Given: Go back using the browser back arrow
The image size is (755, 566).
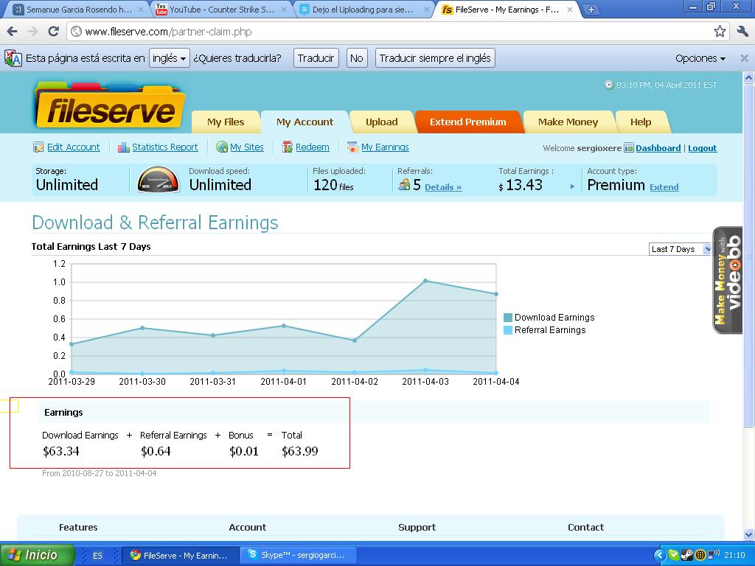Looking at the screenshot, I should coord(12,32).
